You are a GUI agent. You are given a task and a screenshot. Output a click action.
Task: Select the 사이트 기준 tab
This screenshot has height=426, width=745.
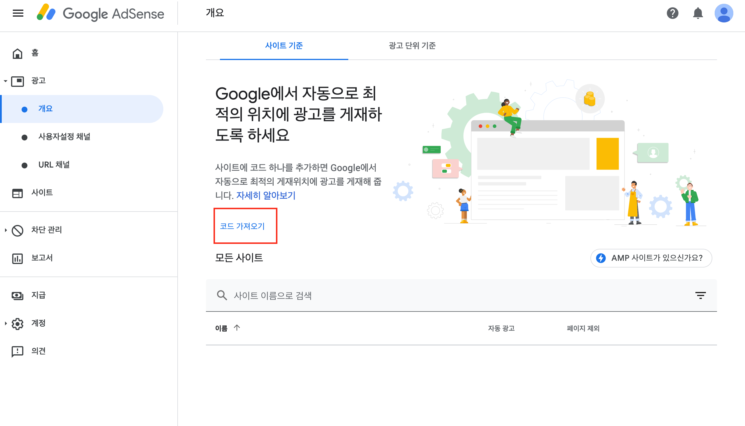284,46
